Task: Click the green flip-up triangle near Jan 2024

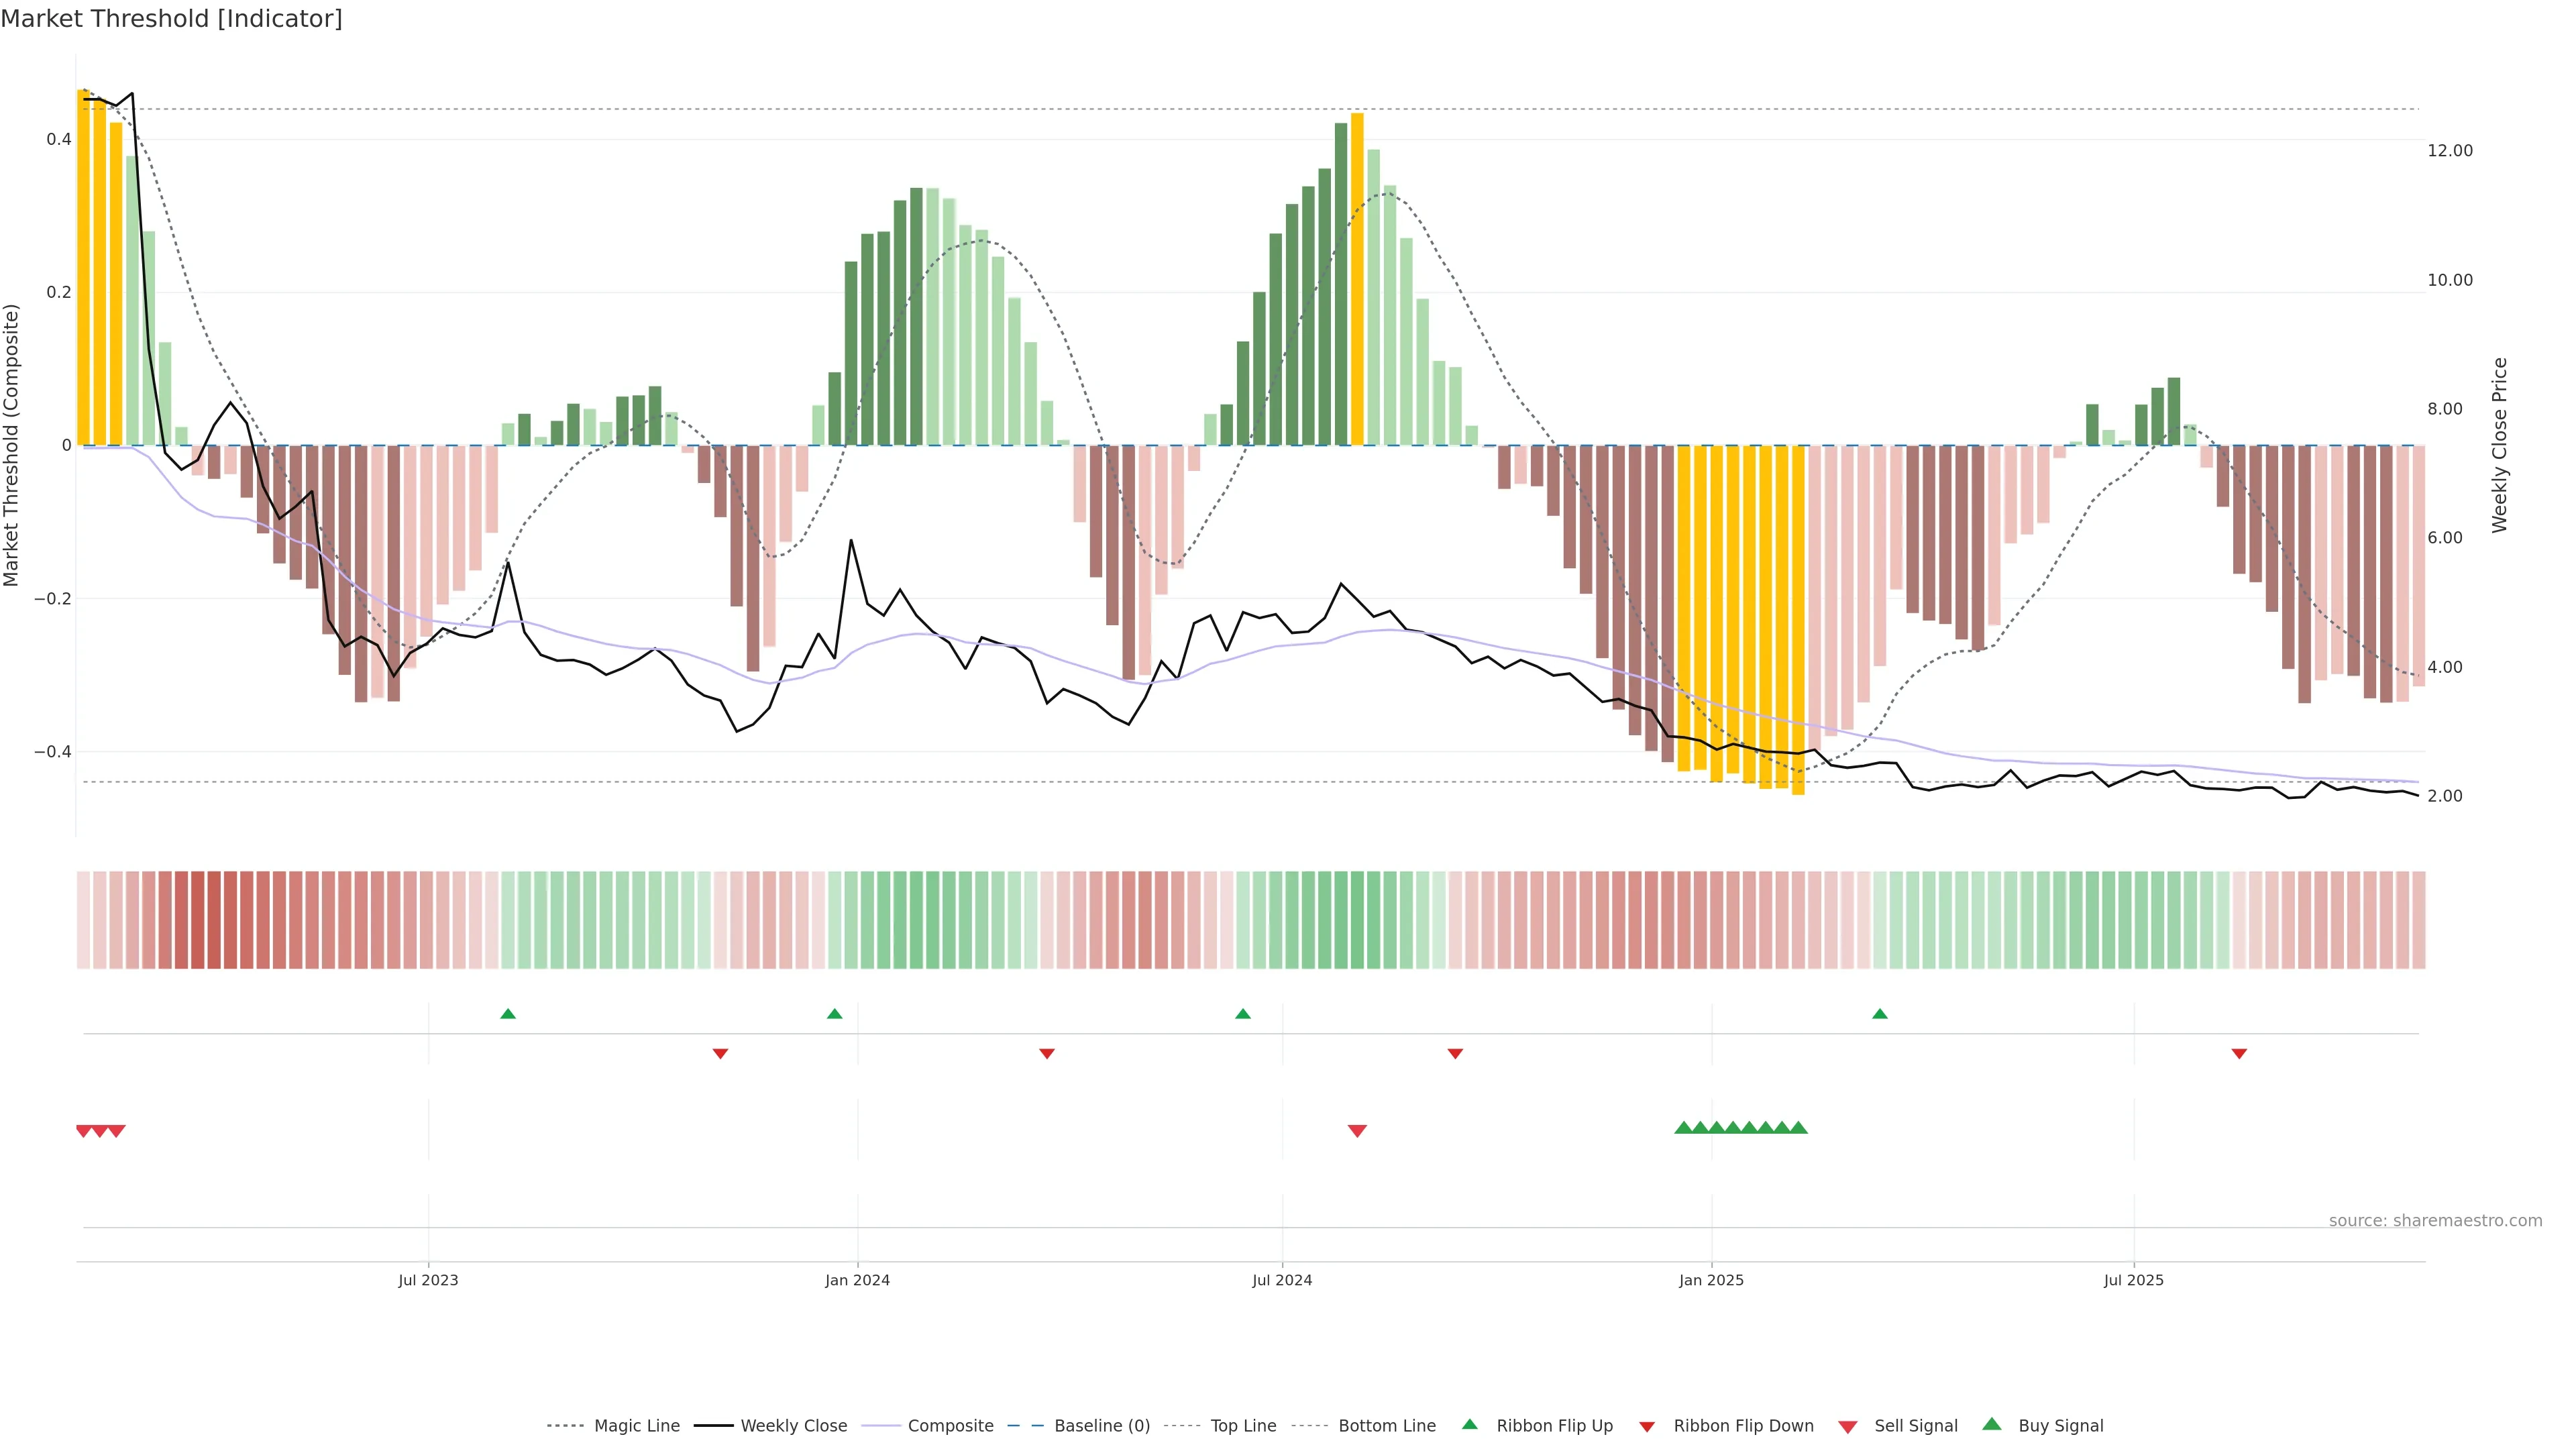Action: tap(835, 1014)
